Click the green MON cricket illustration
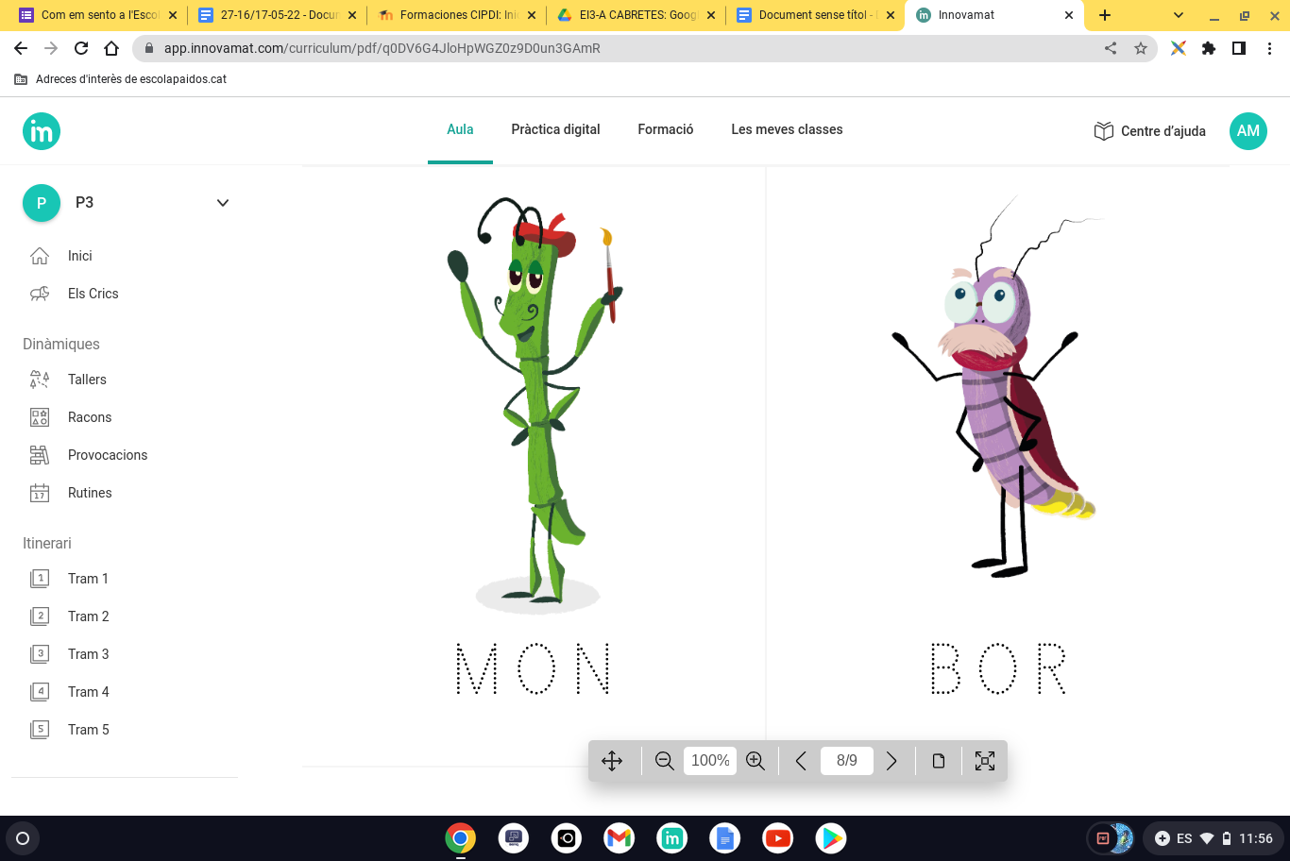The width and height of the screenshot is (1290, 861). pos(536,404)
